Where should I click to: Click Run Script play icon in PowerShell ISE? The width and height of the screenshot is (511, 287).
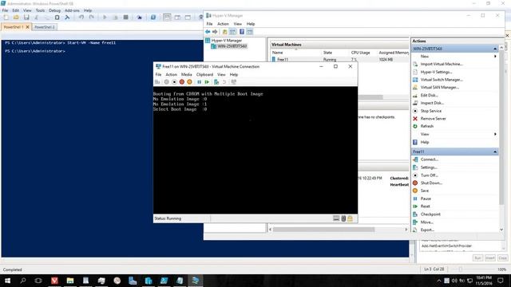click(105, 18)
